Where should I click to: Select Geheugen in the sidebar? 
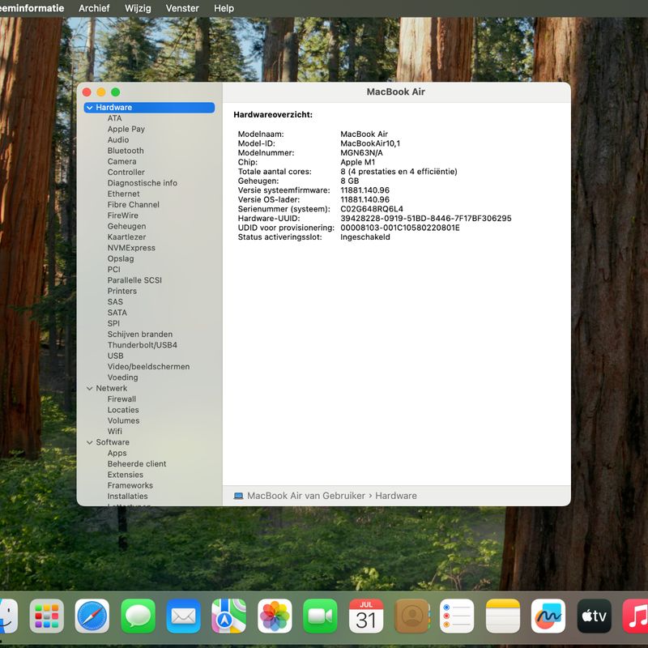[126, 226]
